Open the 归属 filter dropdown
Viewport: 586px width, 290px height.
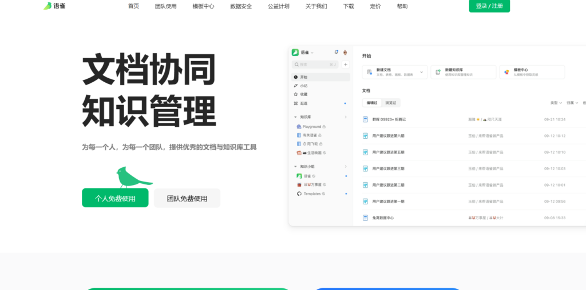point(572,103)
